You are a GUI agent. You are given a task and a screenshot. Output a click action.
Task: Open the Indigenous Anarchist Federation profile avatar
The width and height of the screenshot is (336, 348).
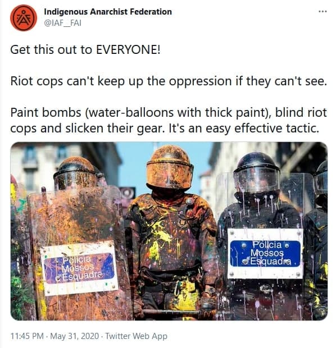(x=24, y=18)
